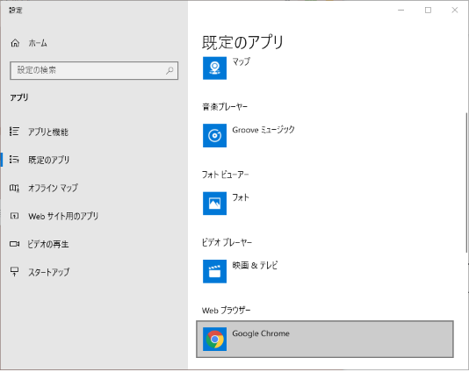Click the フォト ビューアー section label

225,175
